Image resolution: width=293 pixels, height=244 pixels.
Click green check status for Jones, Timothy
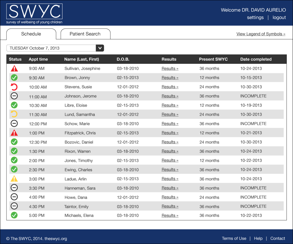coord(14,160)
